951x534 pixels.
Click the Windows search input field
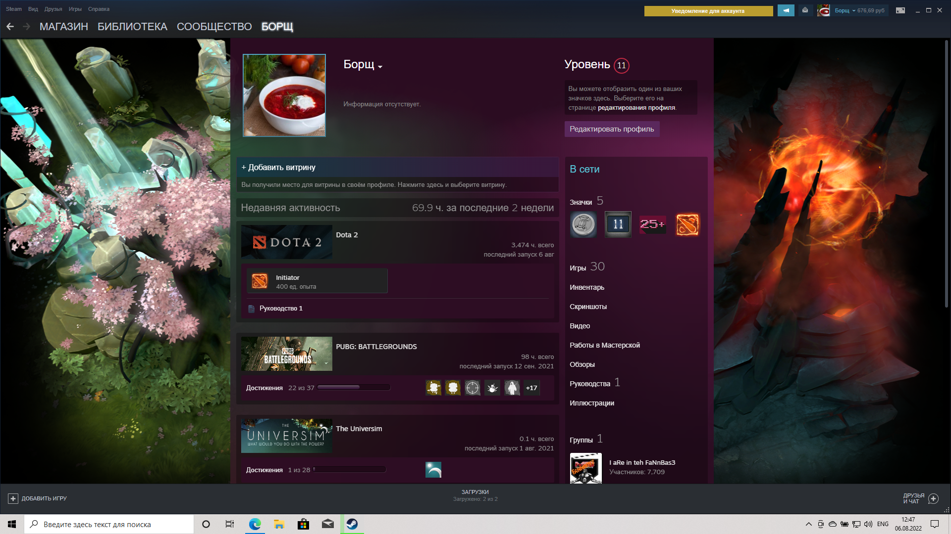(109, 524)
